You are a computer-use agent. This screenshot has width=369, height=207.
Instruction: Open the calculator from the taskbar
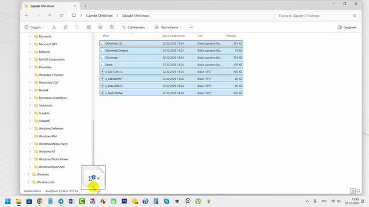pyautogui.click(x=156, y=201)
